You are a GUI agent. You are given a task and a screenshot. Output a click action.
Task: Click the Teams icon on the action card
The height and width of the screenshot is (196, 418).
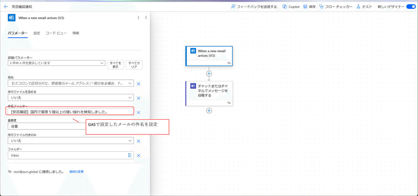(x=193, y=86)
